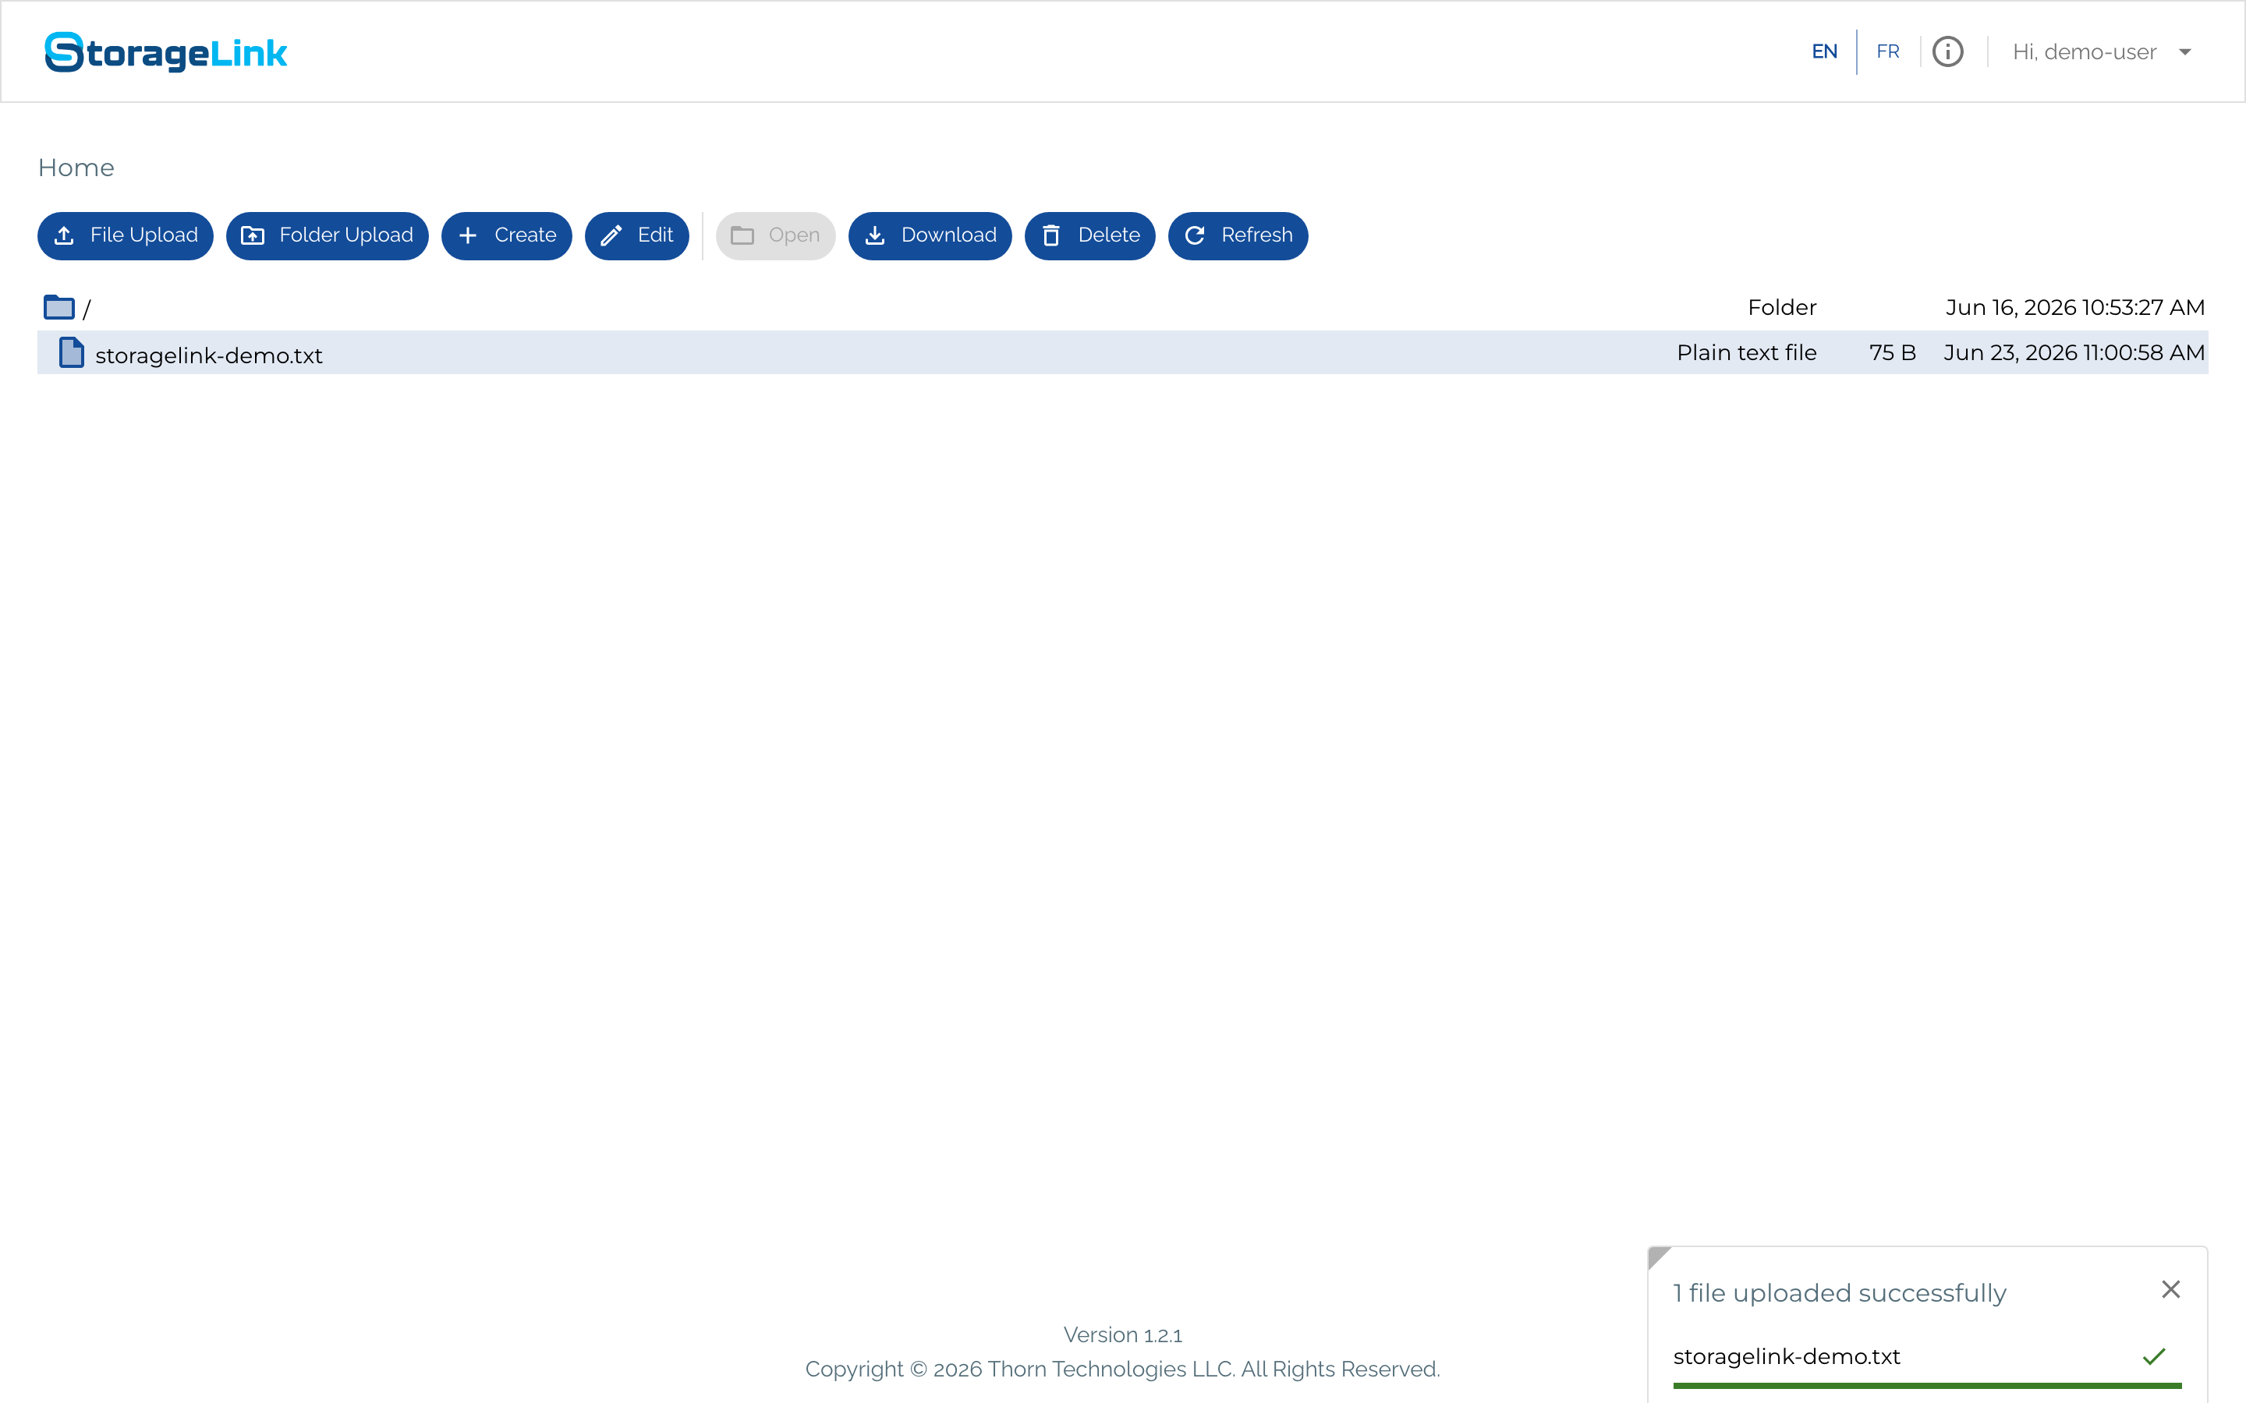The image size is (2246, 1403).
Task: Download the selected file
Action: pos(930,235)
